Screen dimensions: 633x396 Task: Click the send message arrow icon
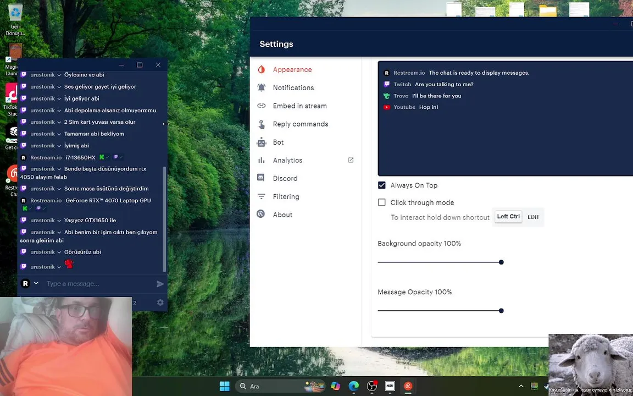(160, 284)
